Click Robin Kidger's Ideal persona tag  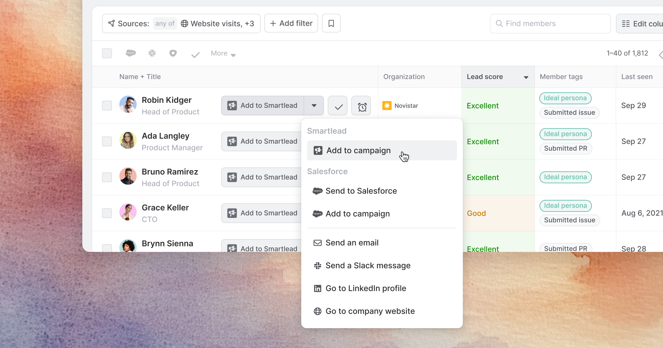point(565,98)
